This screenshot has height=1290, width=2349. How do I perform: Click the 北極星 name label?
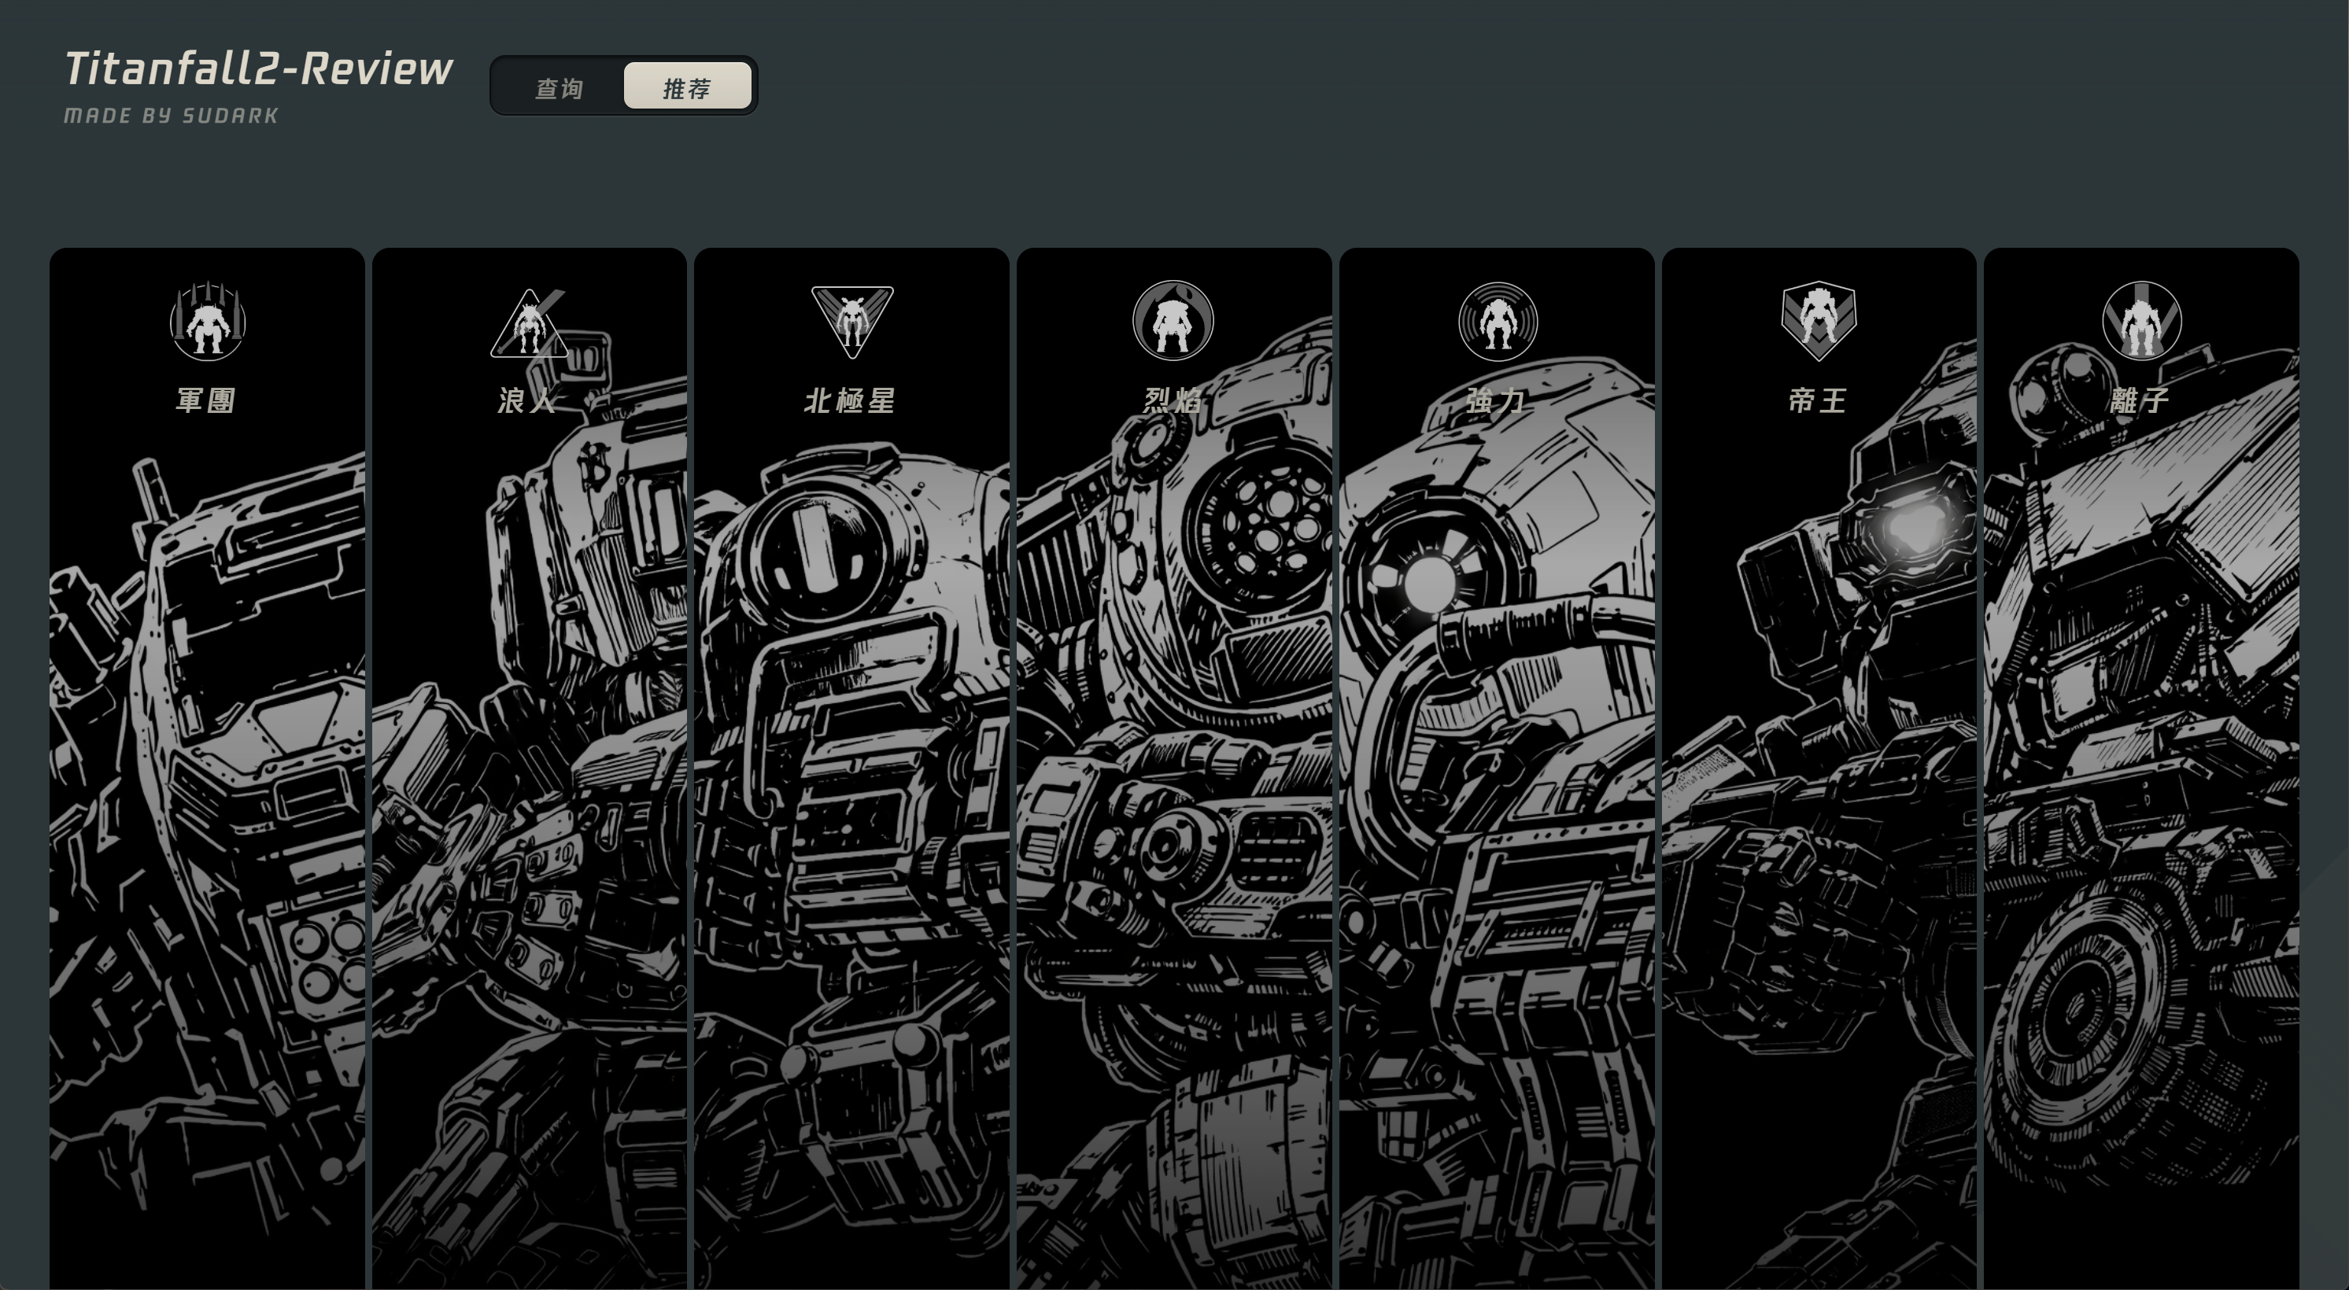(x=850, y=400)
